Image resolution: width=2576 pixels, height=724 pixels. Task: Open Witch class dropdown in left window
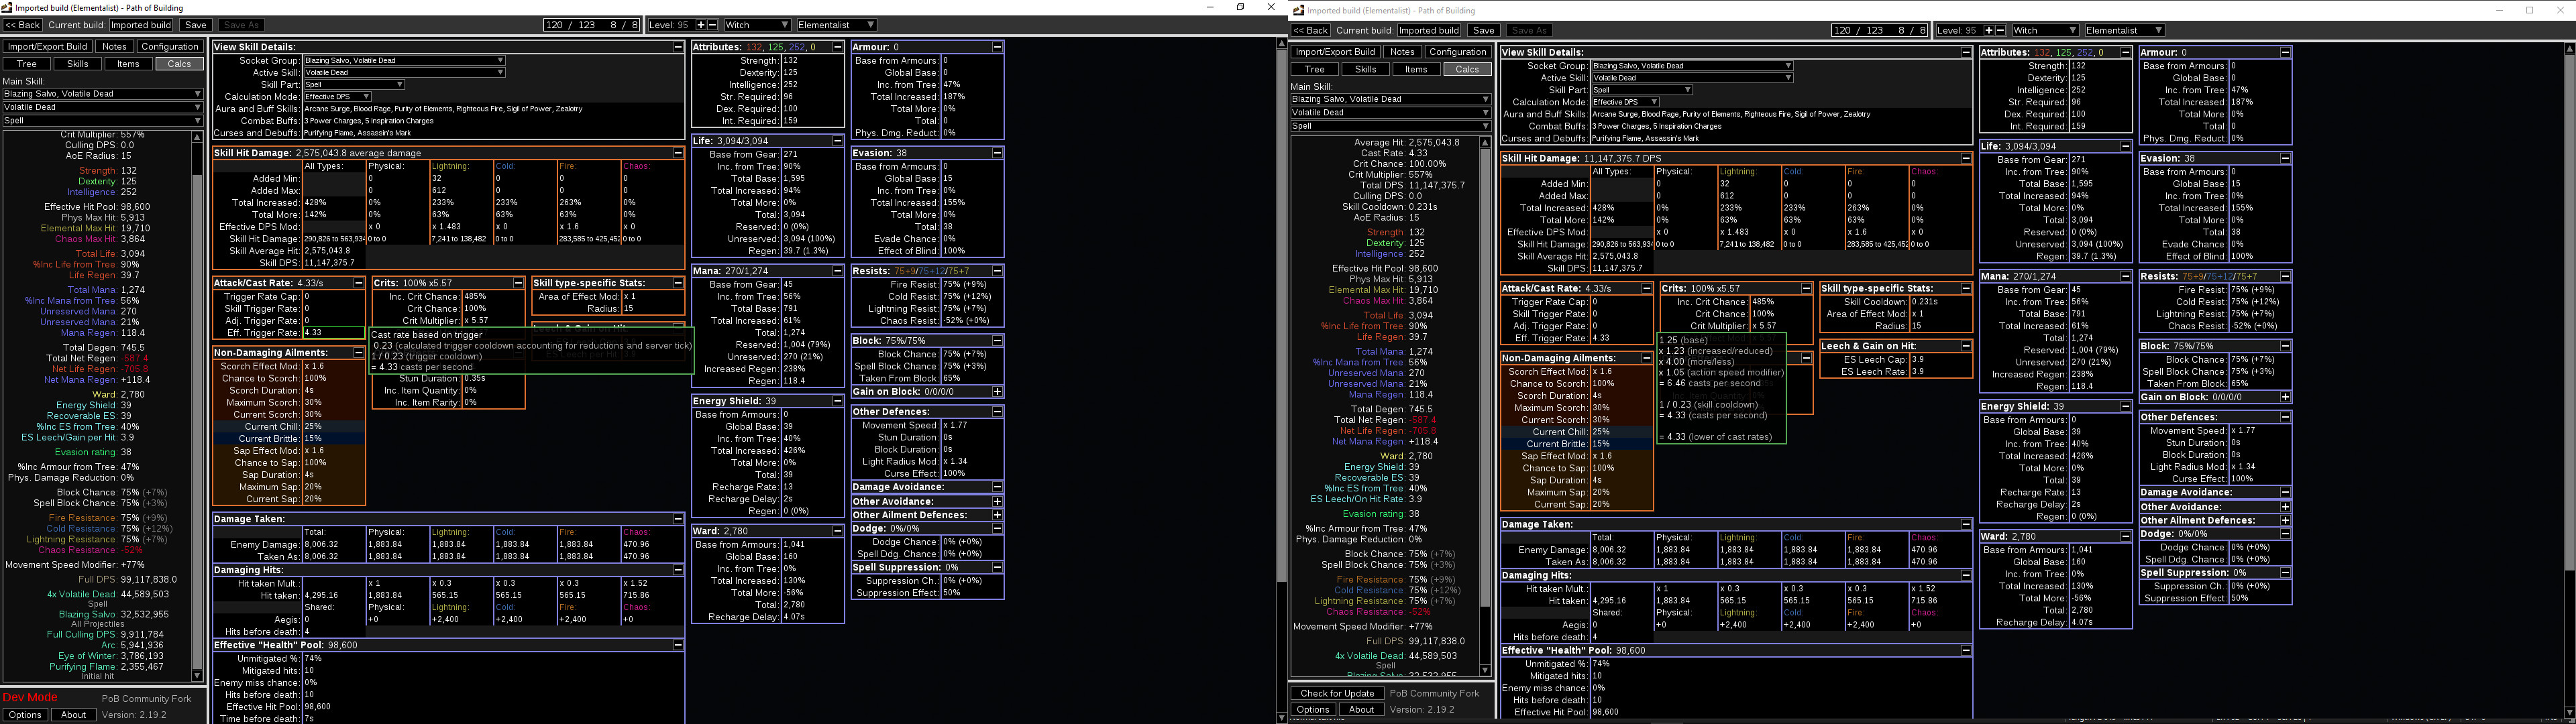point(757,25)
